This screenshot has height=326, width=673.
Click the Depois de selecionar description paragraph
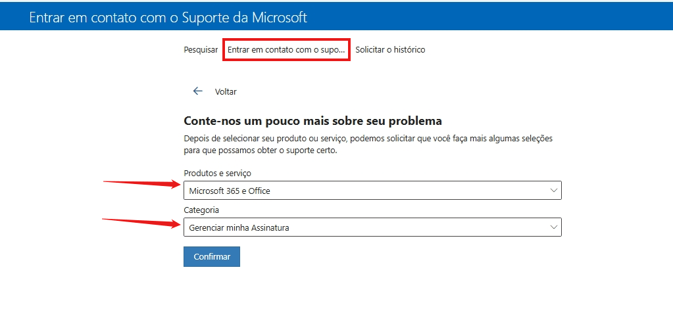368,145
